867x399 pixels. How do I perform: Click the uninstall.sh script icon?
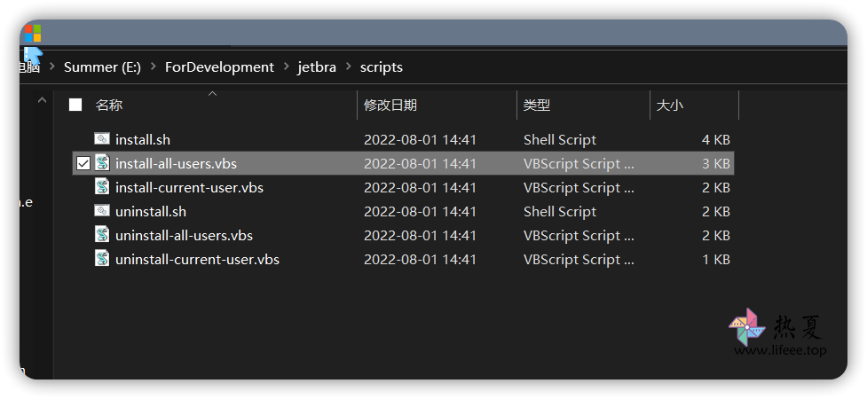[102, 211]
